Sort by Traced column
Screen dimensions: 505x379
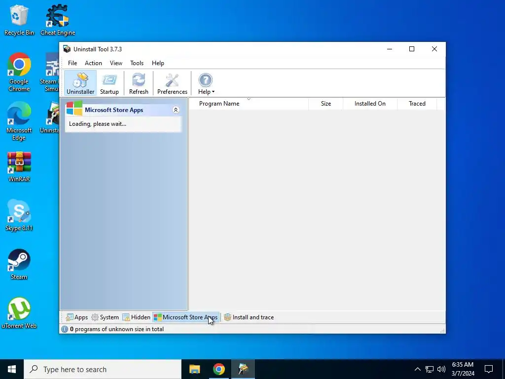(x=417, y=104)
